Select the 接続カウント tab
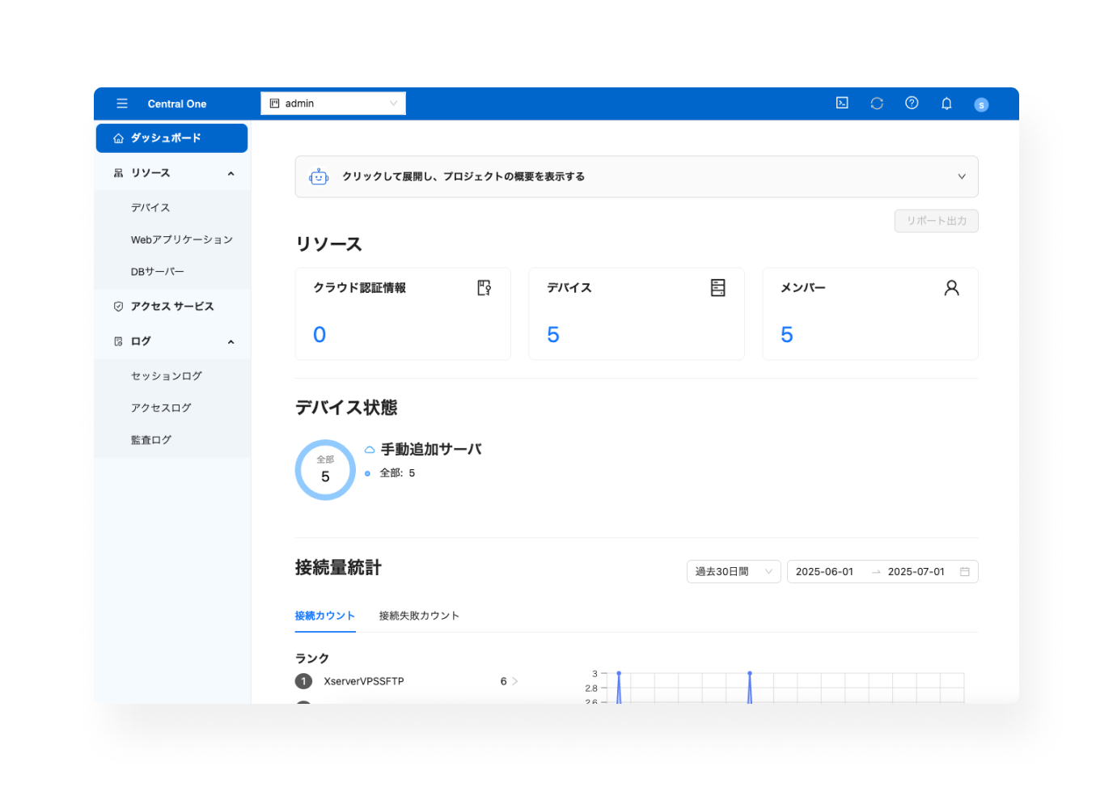1113x809 pixels. 324,616
